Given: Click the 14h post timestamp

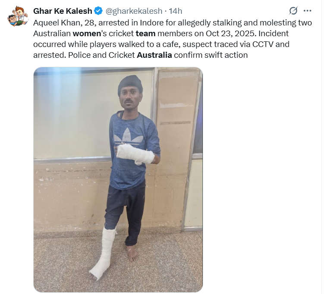Looking at the screenshot, I should click(x=176, y=11).
